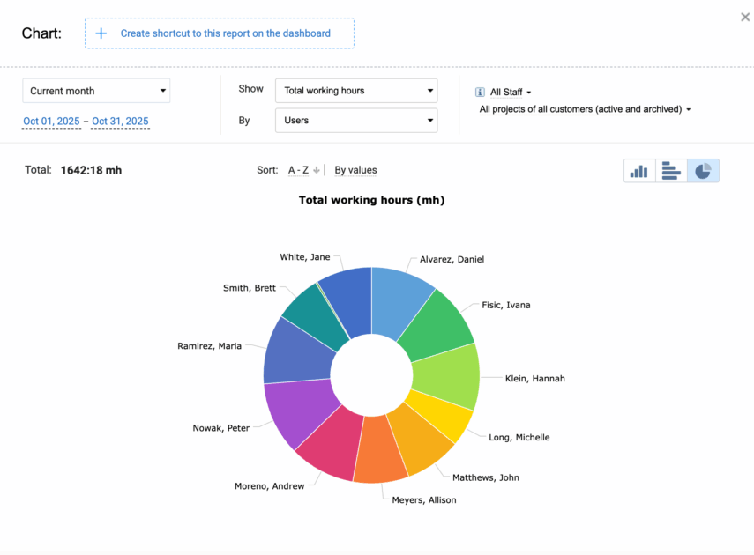This screenshot has width=754, height=555.
Task: Click Create shortcut to this report link
Action: click(226, 33)
